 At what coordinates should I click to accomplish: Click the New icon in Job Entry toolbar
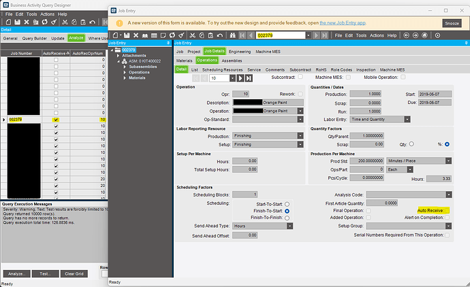[116, 35]
